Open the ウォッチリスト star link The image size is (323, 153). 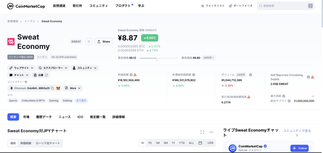[213, 6]
